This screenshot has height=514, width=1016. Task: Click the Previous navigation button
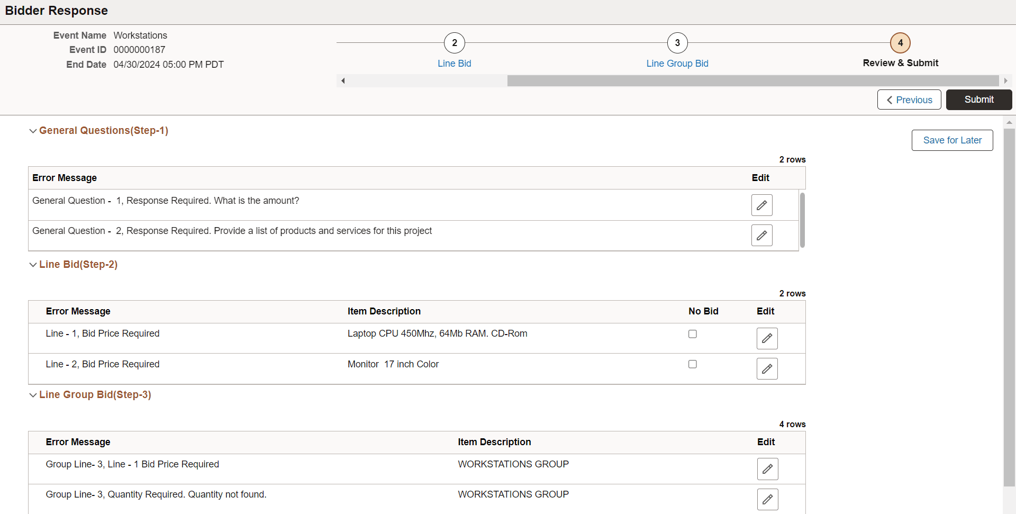point(909,100)
